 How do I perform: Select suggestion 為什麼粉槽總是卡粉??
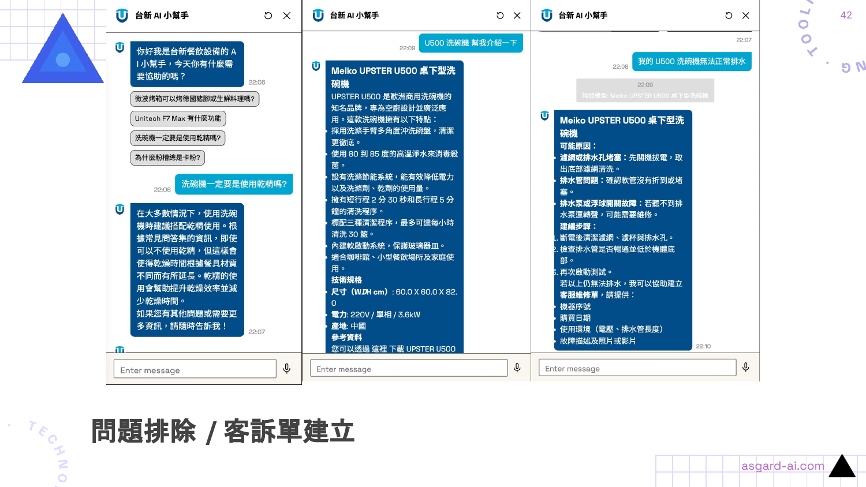167,158
